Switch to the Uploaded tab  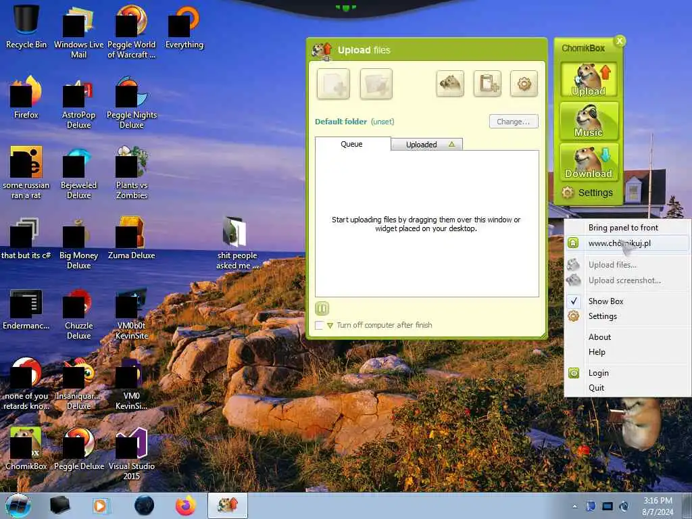pyautogui.click(x=427, y=145)
